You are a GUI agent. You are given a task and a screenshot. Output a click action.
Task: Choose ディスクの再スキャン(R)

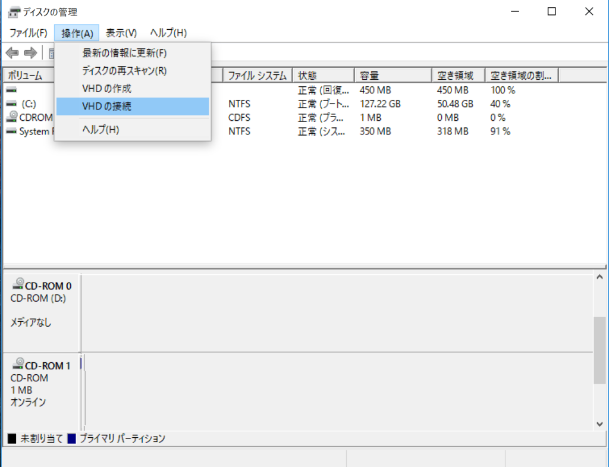[x=133, y=71]
